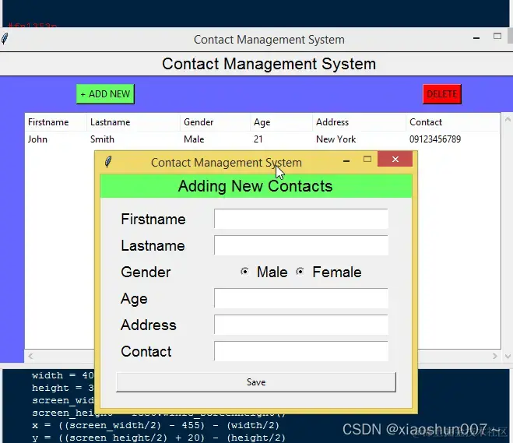This screenshot has width=513, height=443.
Task: Click the 09123456789 contact cell
Action: click(435, 139)
